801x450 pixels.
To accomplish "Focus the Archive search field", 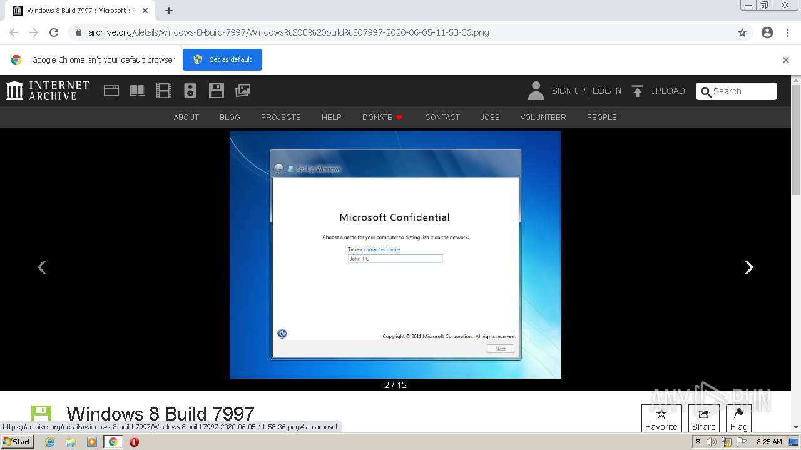I will 737,91.
